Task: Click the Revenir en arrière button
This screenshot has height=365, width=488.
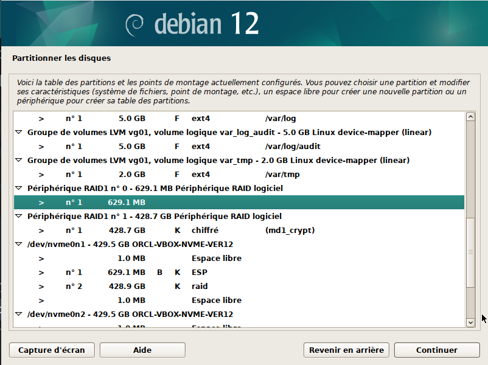Action: tap(346, 350)
